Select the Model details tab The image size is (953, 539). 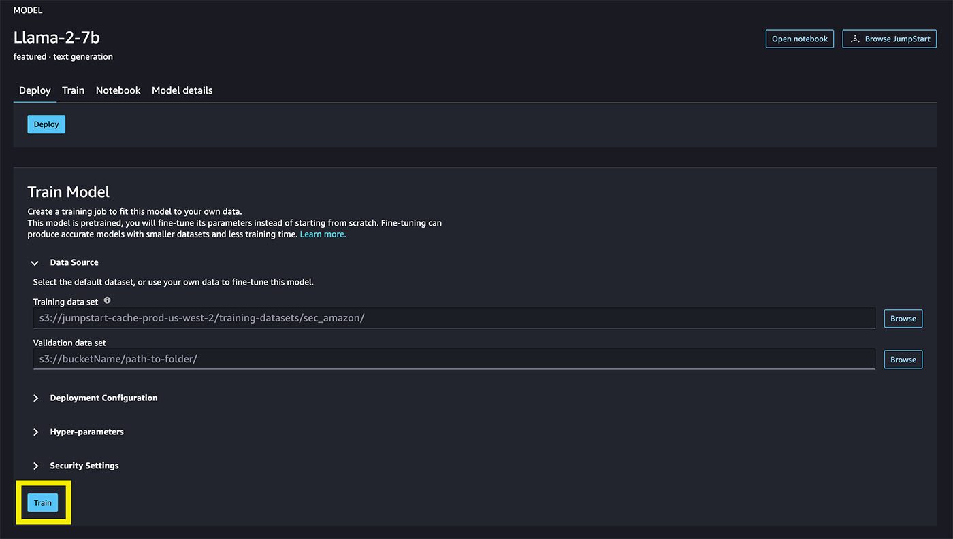(182, 90)
